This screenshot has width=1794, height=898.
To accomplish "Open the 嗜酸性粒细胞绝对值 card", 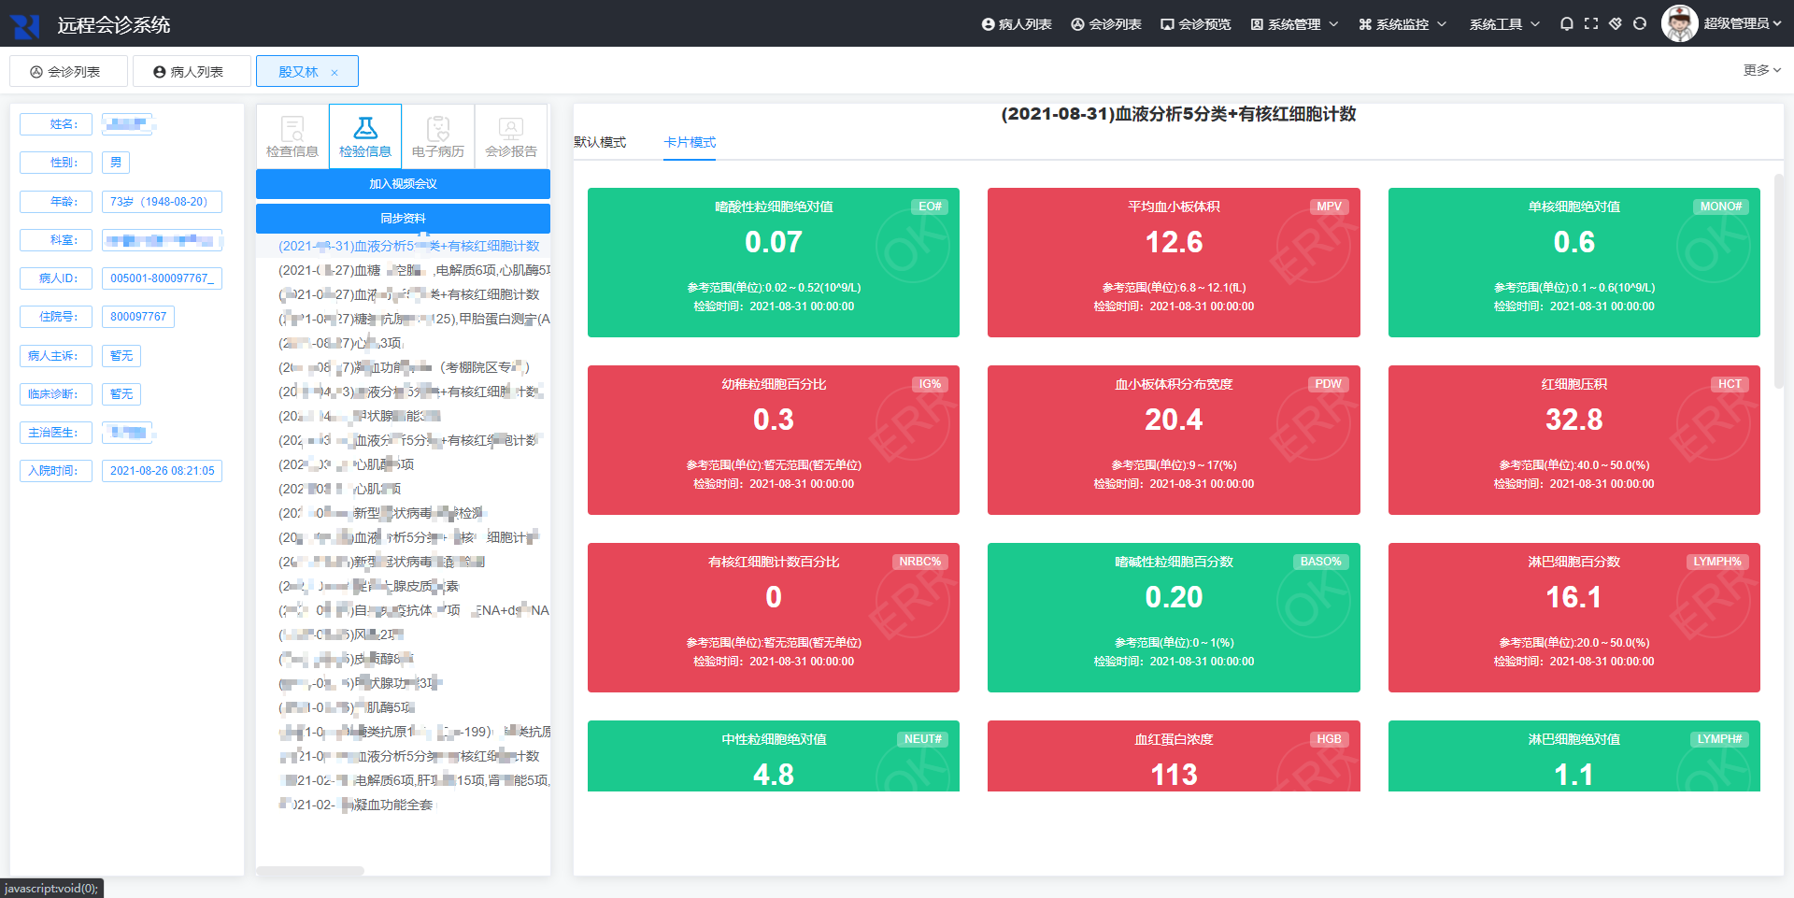I will click(774, 263).
